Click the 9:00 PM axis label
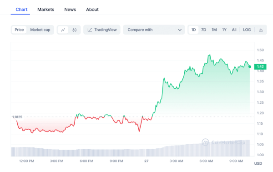 click(x=116, y=161)
